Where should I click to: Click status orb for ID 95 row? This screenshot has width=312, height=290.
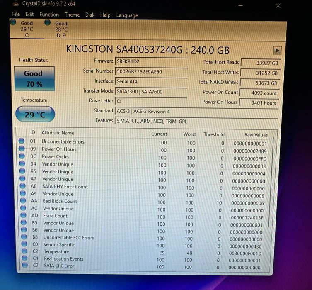pyautogui.click(x=22, y=171)
